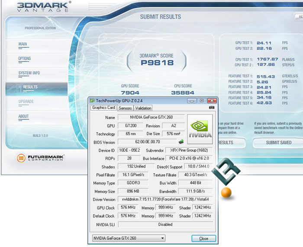Open ABOUT in 3DMark sidebar
The image size is (303, 247).
[x=23, y=116]
